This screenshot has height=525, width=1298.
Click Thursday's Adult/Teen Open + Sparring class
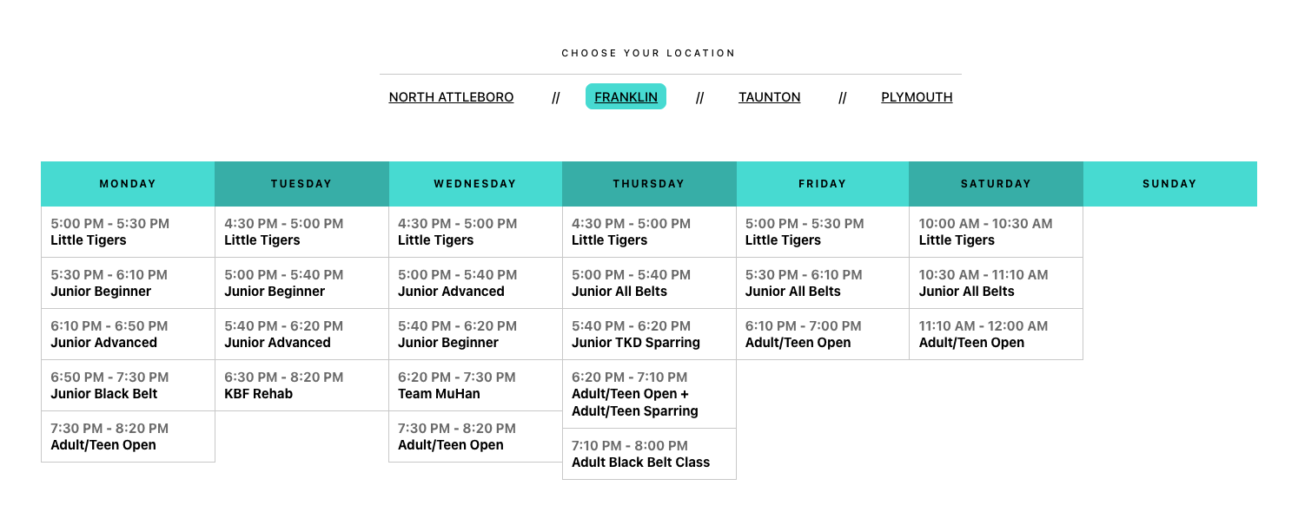(649, 394)
